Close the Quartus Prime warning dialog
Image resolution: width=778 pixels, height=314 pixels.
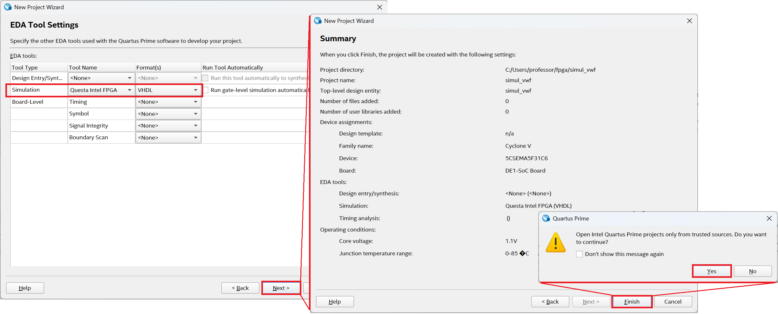pos(769,219)
